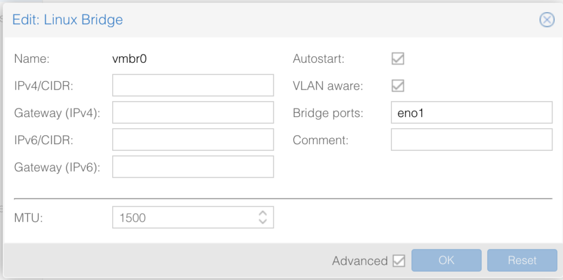Decrease MTU with the down arrow

click(263, 221)
